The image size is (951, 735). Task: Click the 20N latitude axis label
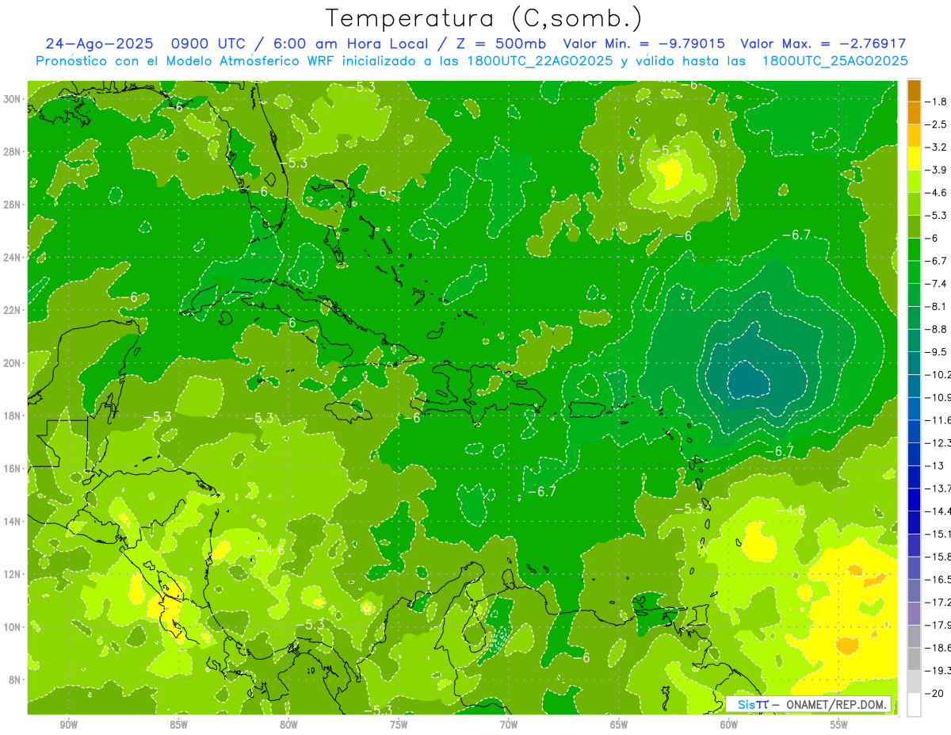(x=13, y=363)
